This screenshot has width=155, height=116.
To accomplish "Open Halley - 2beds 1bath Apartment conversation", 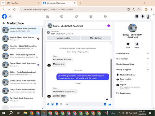I will pos(21,73).
